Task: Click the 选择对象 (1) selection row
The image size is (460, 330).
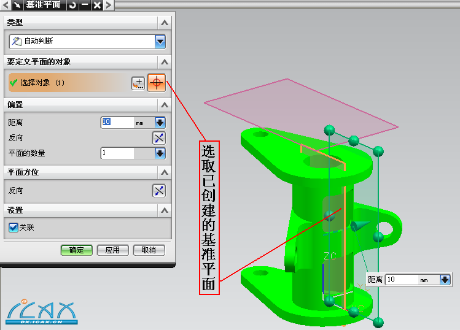Action: [68, 83]
